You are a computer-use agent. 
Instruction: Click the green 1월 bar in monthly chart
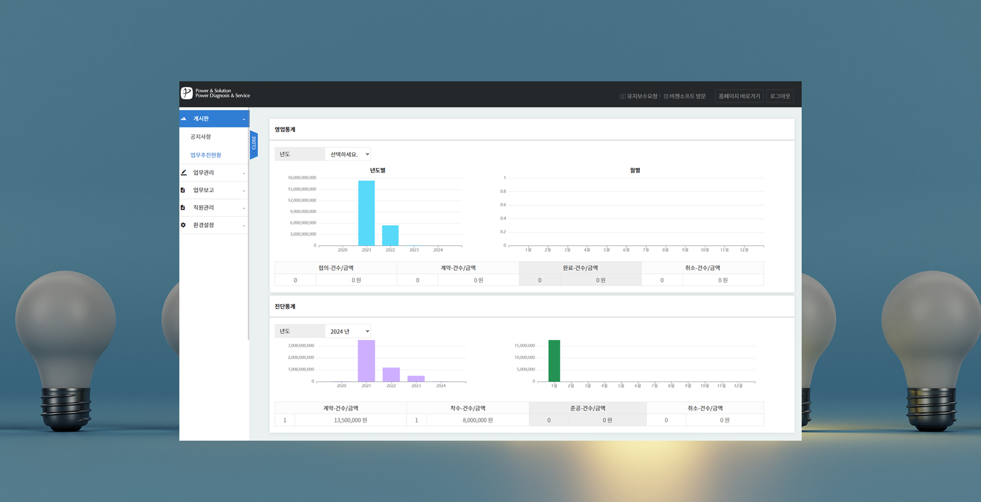tap(554, 361)
